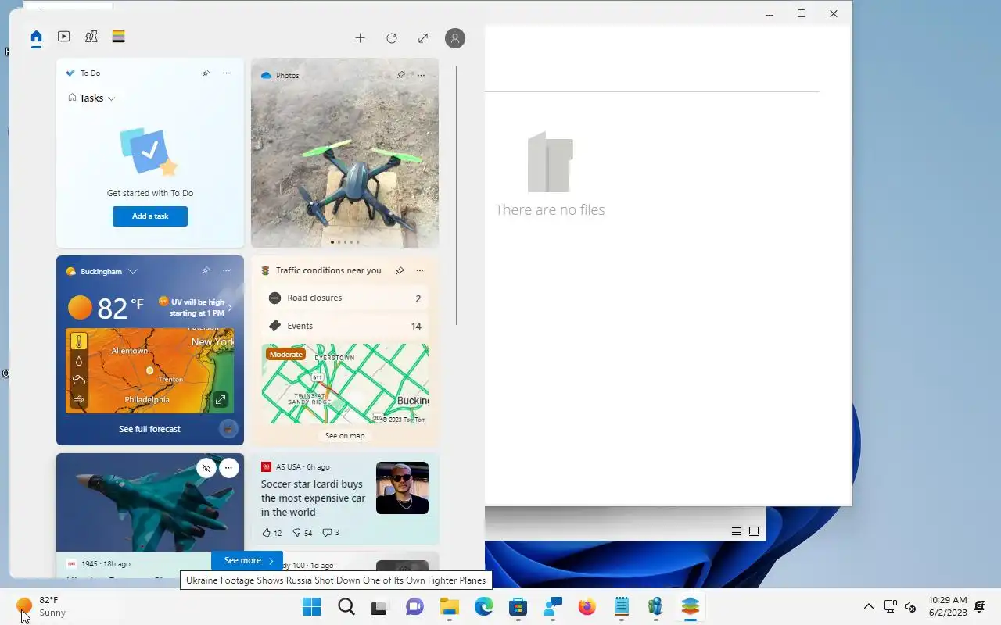Image resolution: width=1001 pixels, height=625 pixels.
Task: Like the Icardi article
Action: (271, 533)
